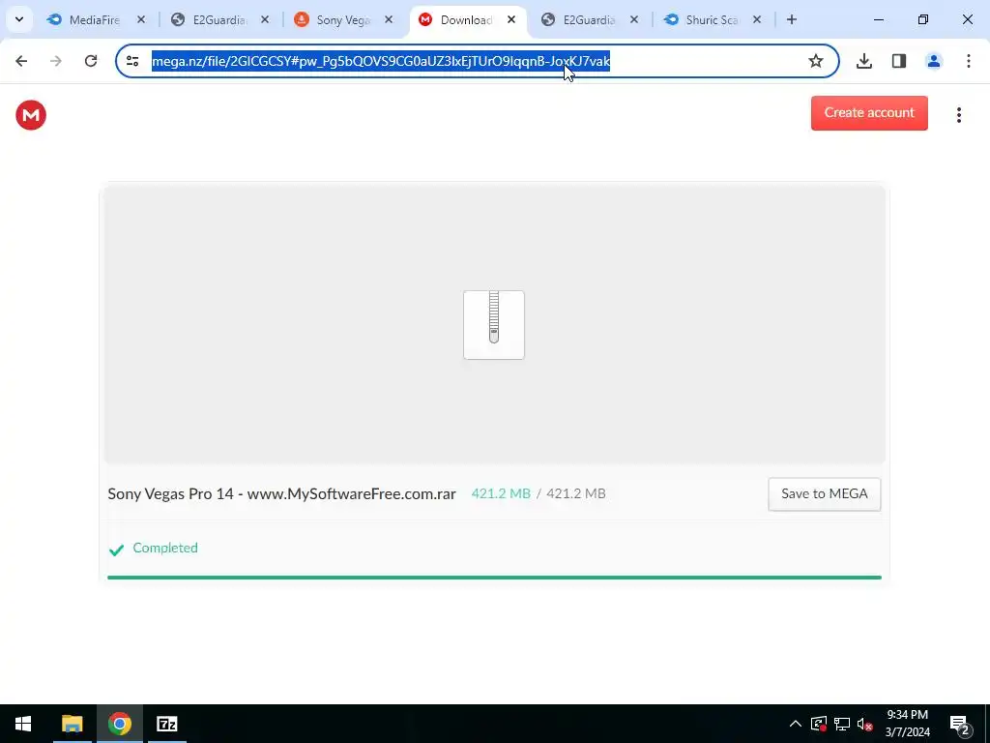990x743 pixels.
Task: Open the notification center
Action: [x=960, y=725]
